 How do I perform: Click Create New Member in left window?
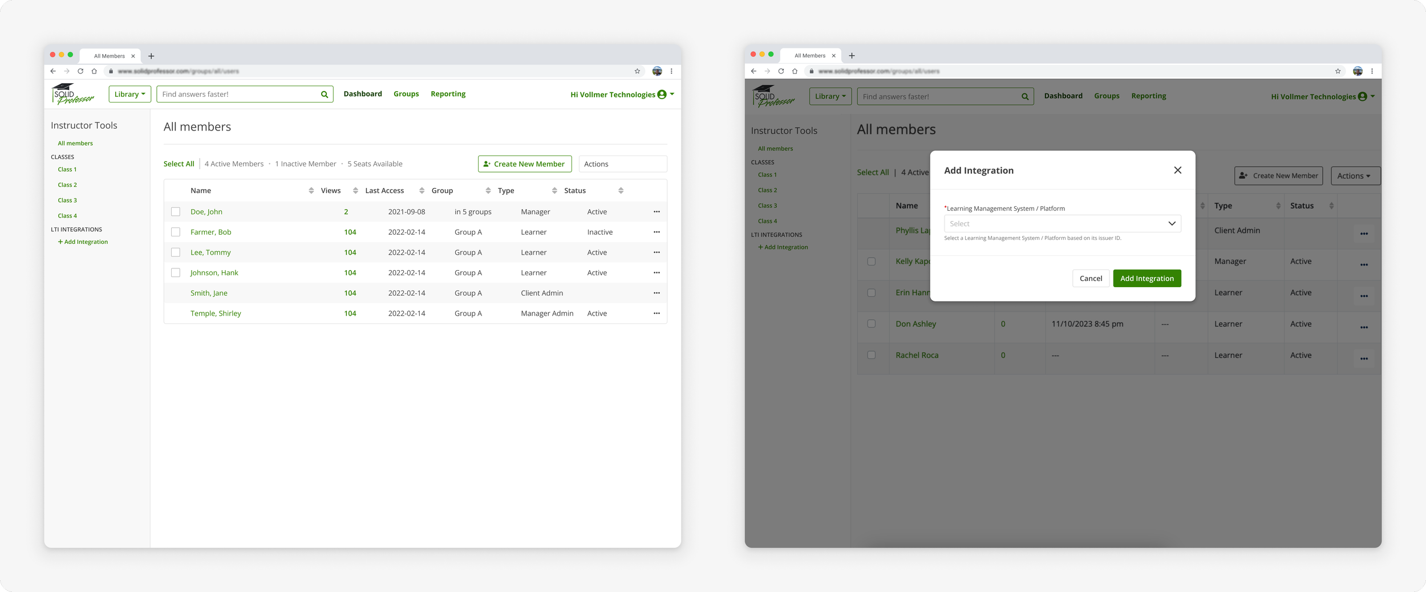tap(525, 164)
